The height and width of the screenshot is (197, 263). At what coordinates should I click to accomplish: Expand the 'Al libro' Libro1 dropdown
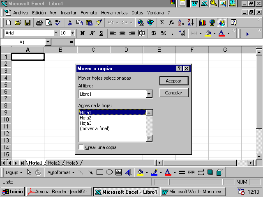[149, 94]
